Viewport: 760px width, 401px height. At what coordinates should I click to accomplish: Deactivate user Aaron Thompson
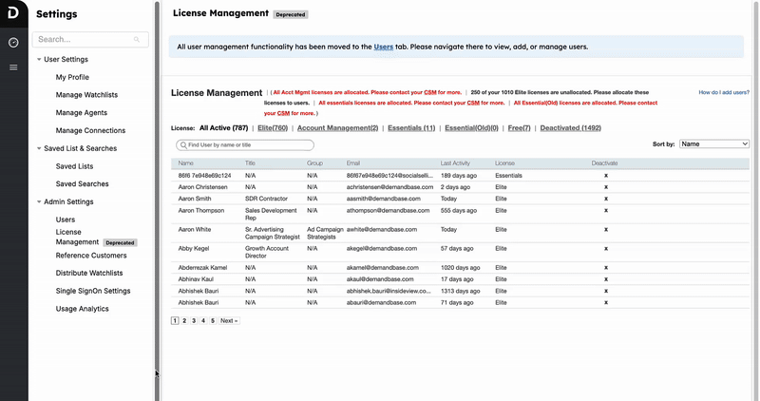tap(606, 211)
